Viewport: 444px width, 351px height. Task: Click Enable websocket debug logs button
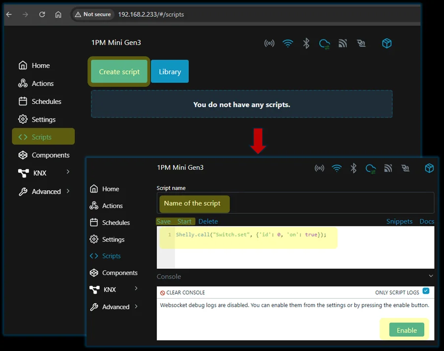407,330
